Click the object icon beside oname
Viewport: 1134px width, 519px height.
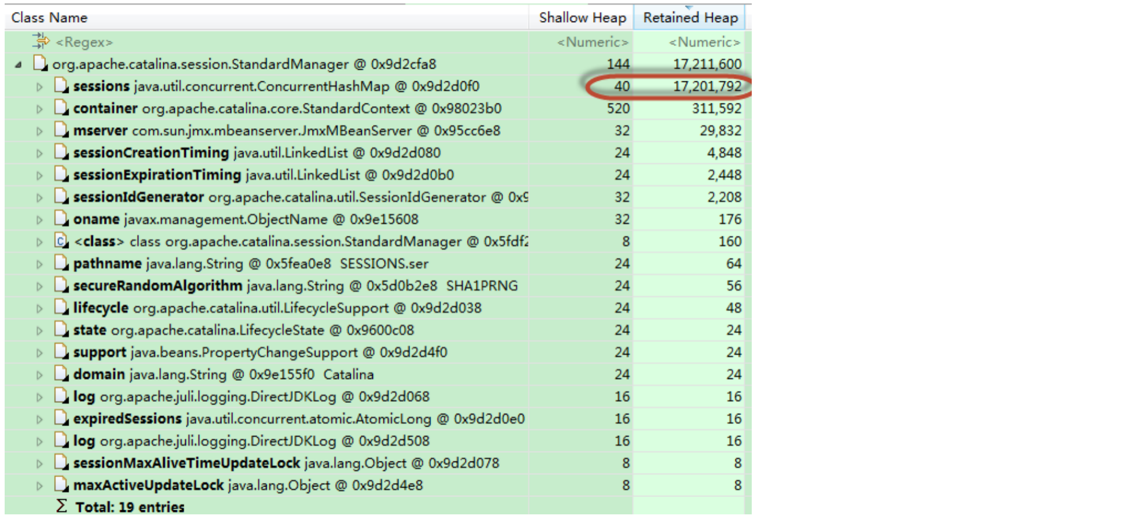tap(61, 218)
